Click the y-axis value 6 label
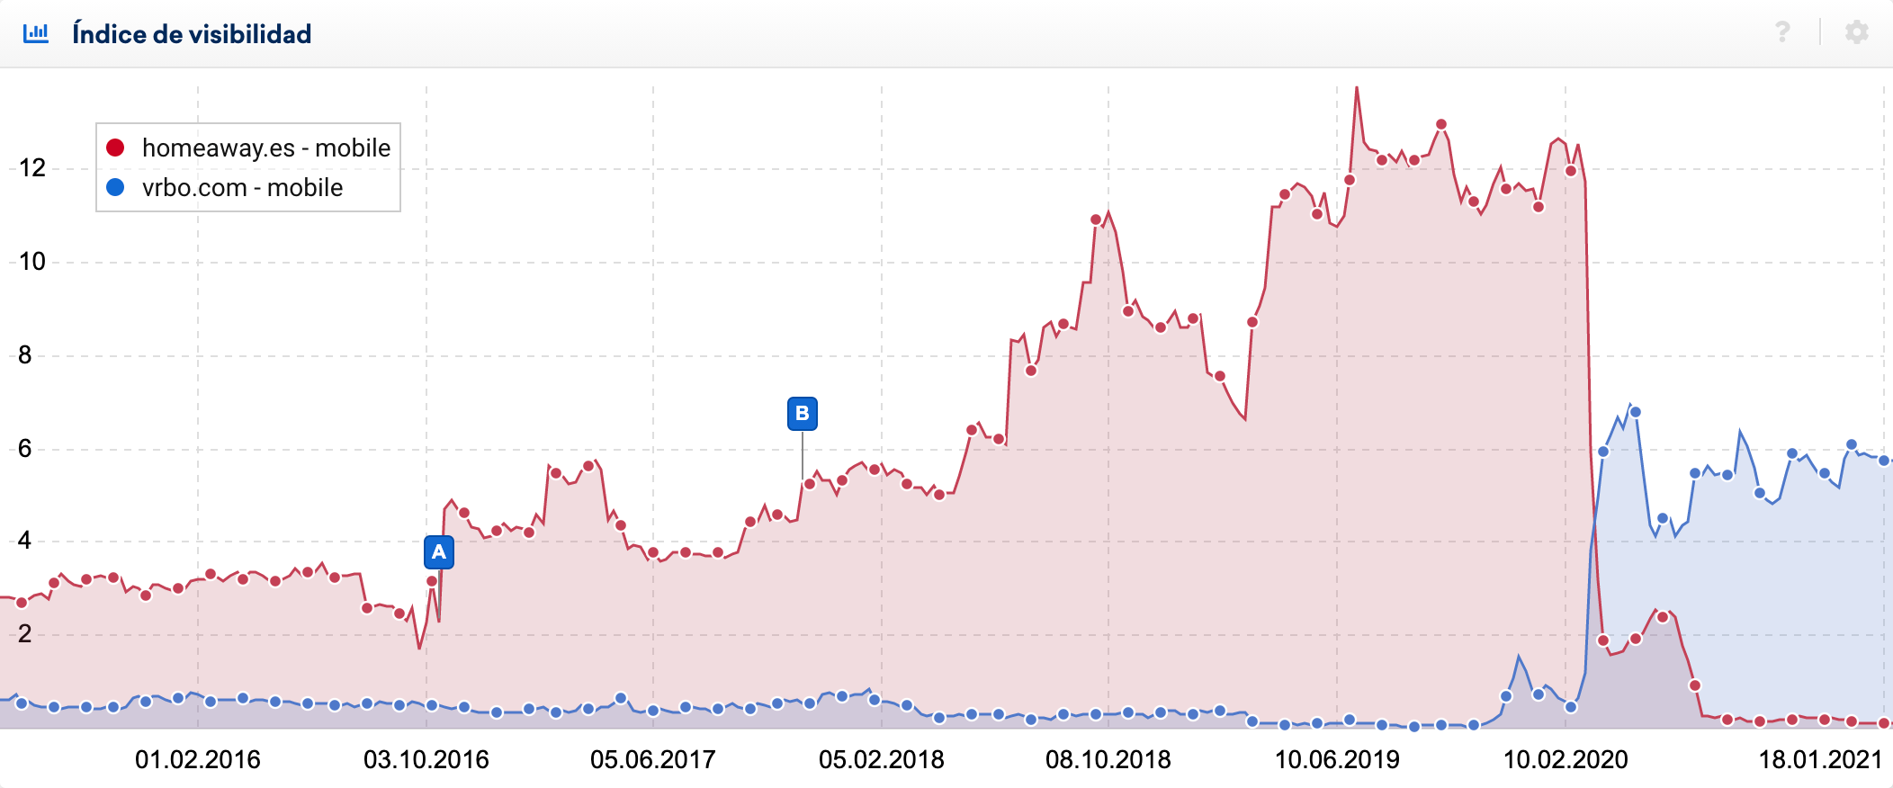This screenshot has width=1893, height=788. 25,448
